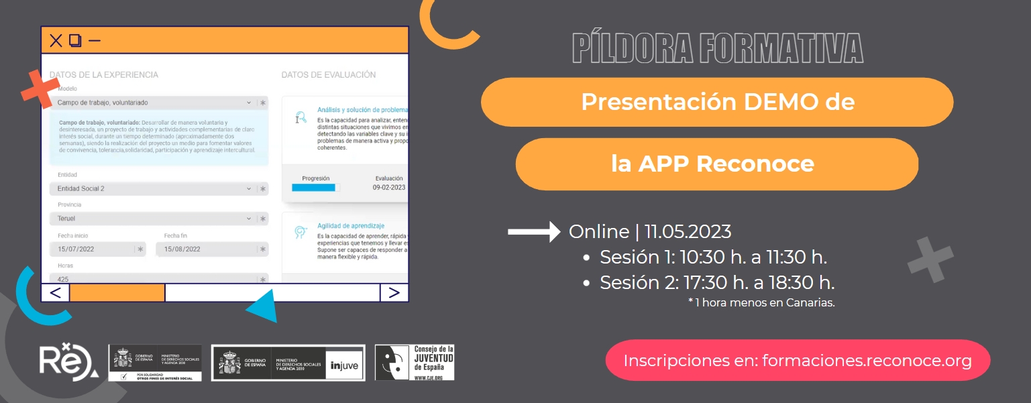Click the asterisk in the Fecha fin field
The image size is (1031, 403).
click(263, 249)
